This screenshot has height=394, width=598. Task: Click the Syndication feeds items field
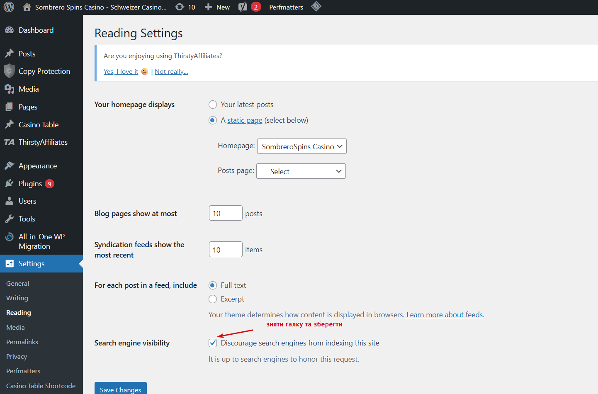coord(226,249)
